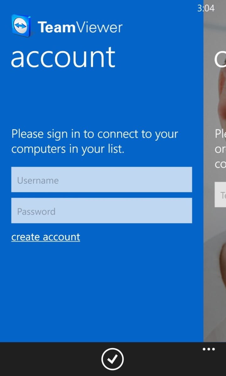
Task: Confirm sign-in with the checkmark circle icon
Action: tap(113, 359)
